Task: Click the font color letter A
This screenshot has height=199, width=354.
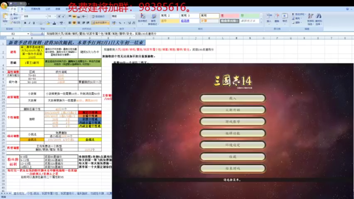Action: pyautogui.click(x=54, y=23)
